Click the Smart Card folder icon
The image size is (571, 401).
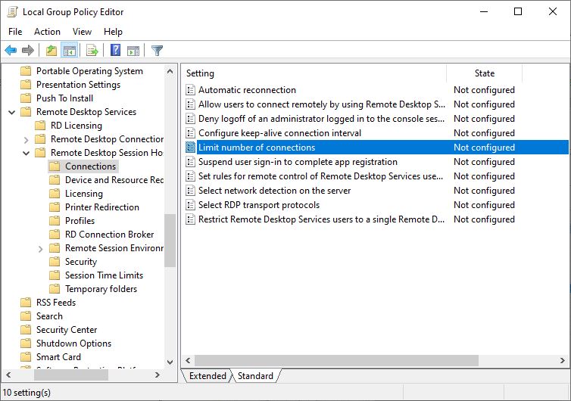[26, 357]
